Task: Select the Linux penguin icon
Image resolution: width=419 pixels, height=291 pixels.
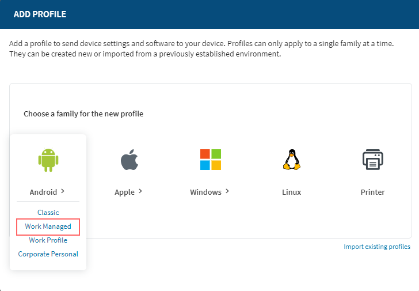Action: point(292,160)
